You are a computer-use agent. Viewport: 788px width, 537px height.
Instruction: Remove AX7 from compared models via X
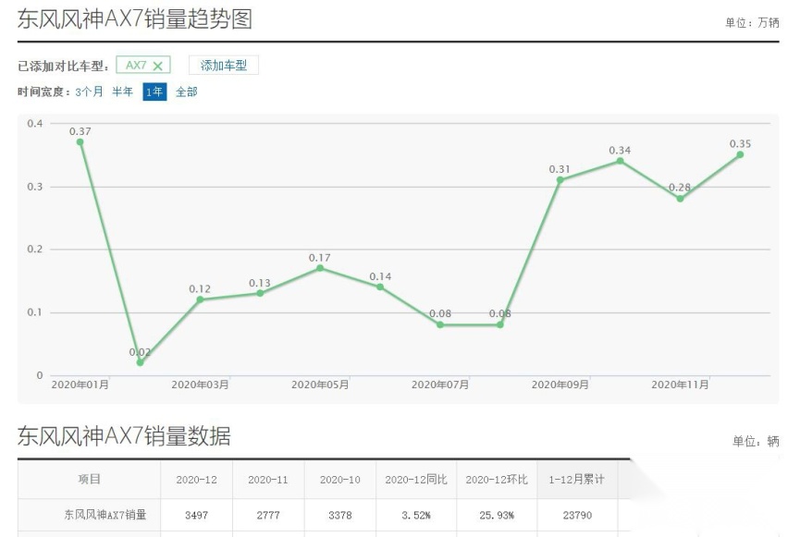[157, 66]
